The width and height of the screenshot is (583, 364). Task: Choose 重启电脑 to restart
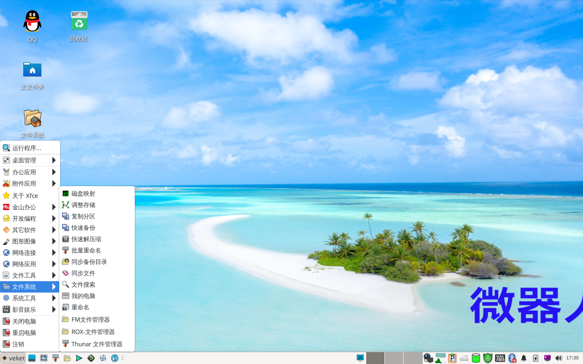(x=30, y=333)
